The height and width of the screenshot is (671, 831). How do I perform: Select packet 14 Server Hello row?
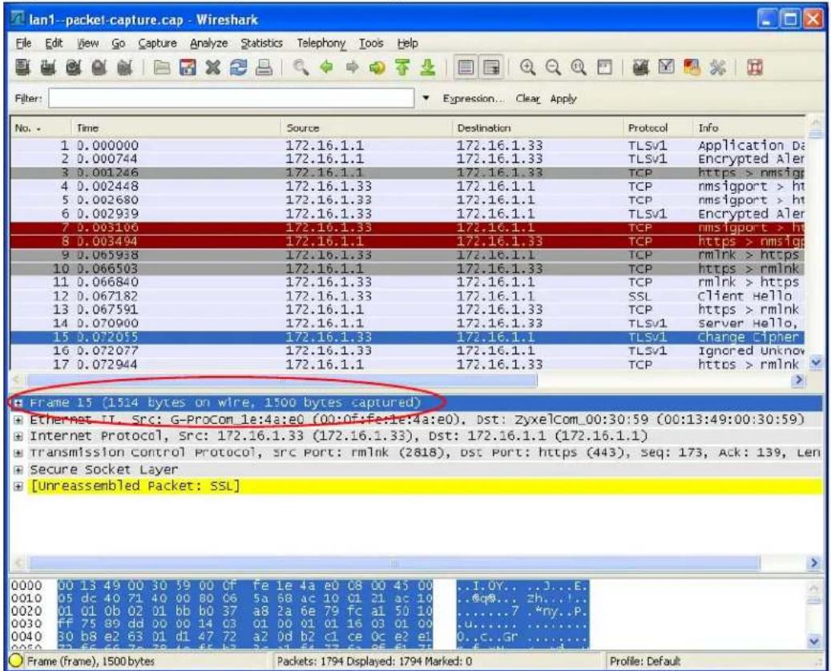407,323
